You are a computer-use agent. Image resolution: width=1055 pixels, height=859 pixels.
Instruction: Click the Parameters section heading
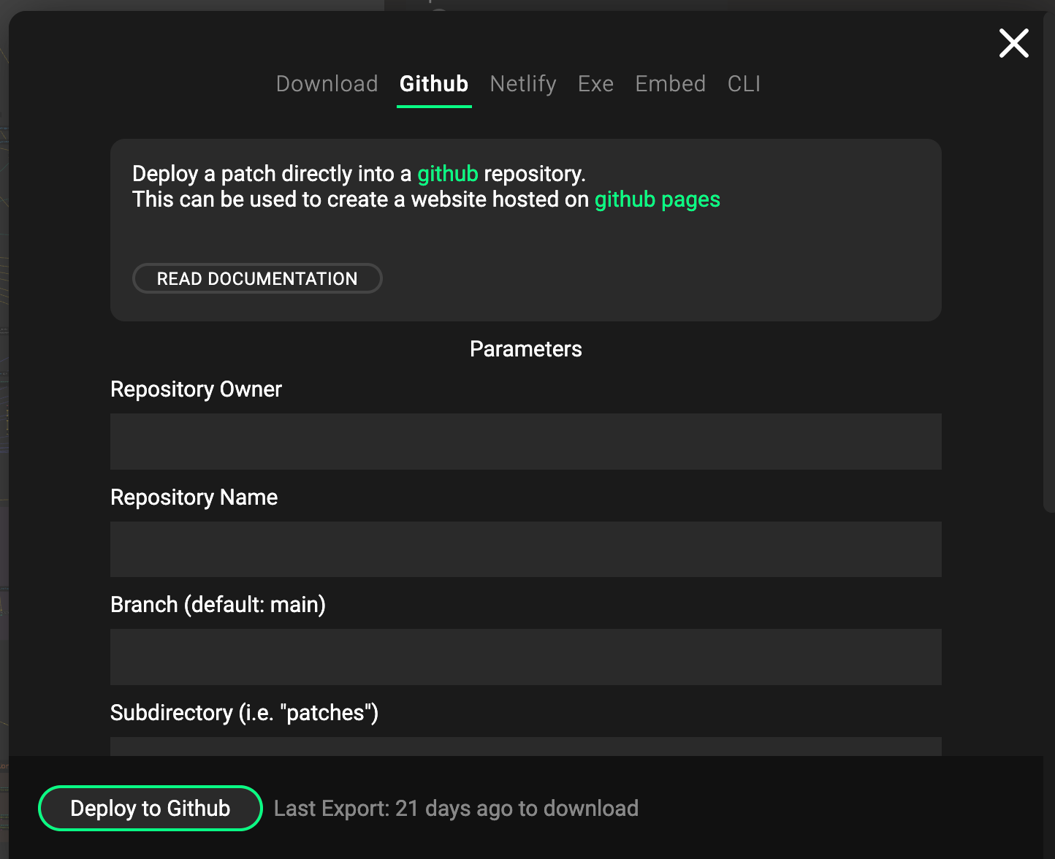tap(526, 349)
